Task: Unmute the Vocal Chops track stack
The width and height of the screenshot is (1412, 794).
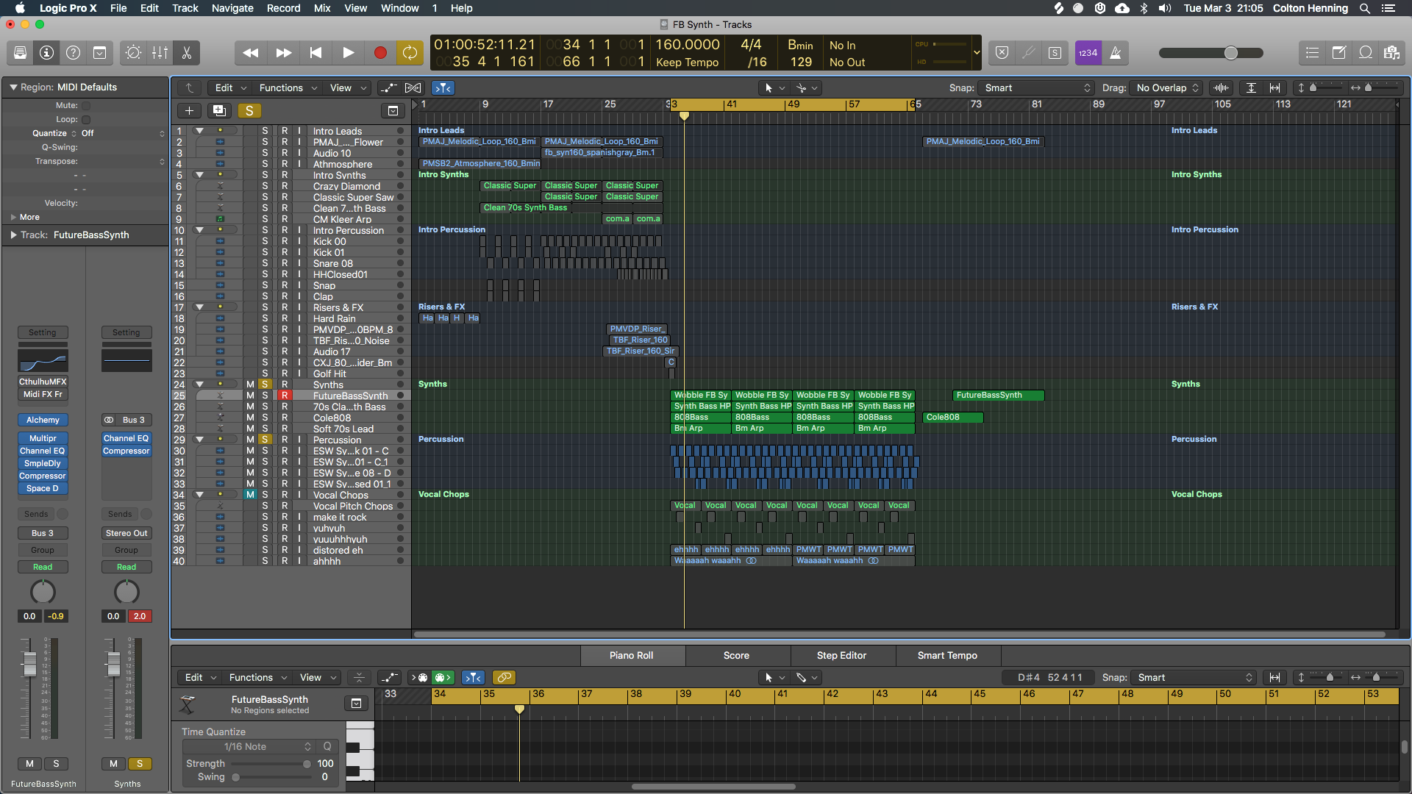Action: tap(250, 495)
